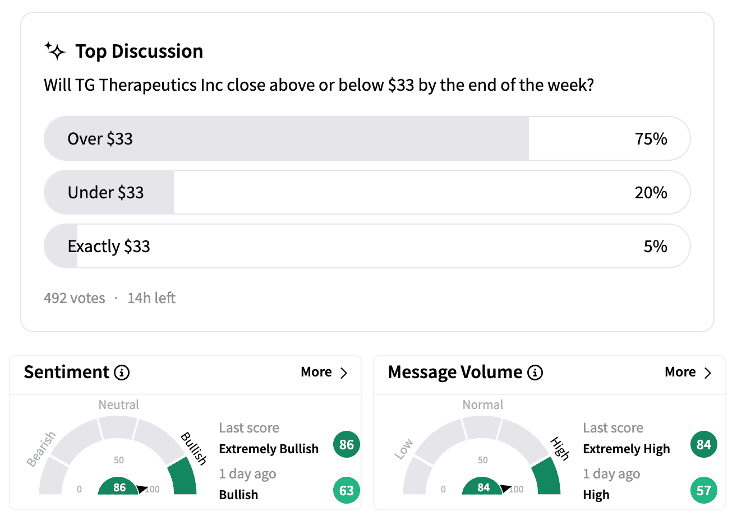Click the message volume gauge center value 84
This screenshot has width=737, height=521.
[x=483, y=487]
